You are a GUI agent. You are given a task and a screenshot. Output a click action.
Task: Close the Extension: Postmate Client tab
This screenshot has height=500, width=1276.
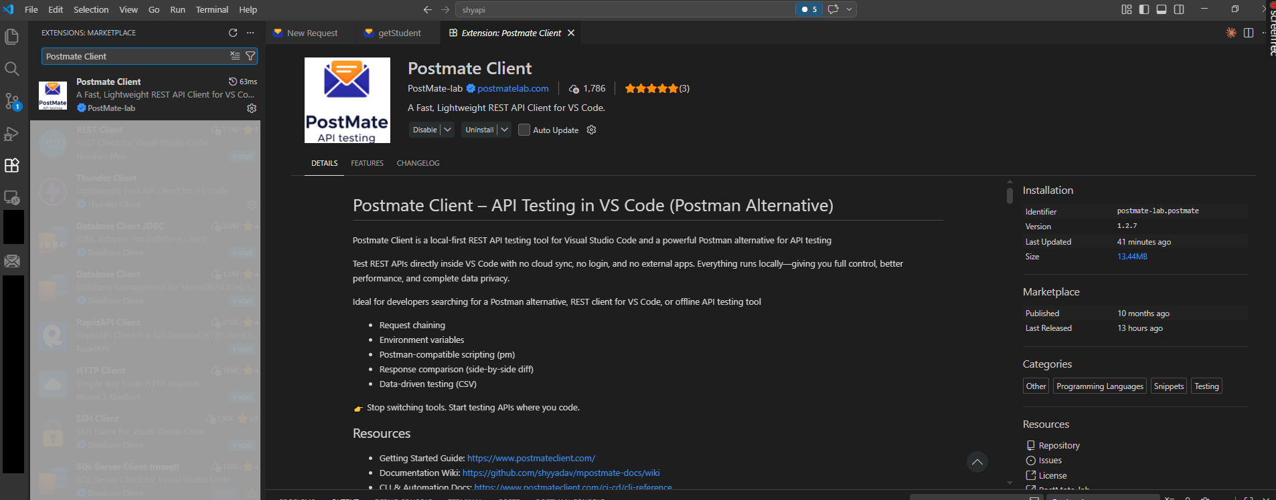[x=571, y=33]
